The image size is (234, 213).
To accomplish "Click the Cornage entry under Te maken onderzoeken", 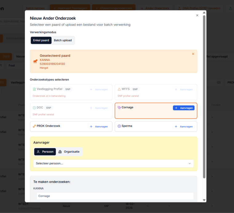I will tap(115, 196).
